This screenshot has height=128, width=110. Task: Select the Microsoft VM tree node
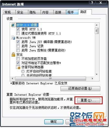26,38
